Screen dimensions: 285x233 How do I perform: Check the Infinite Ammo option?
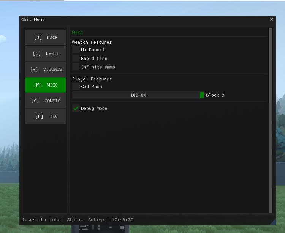(76, 67)
